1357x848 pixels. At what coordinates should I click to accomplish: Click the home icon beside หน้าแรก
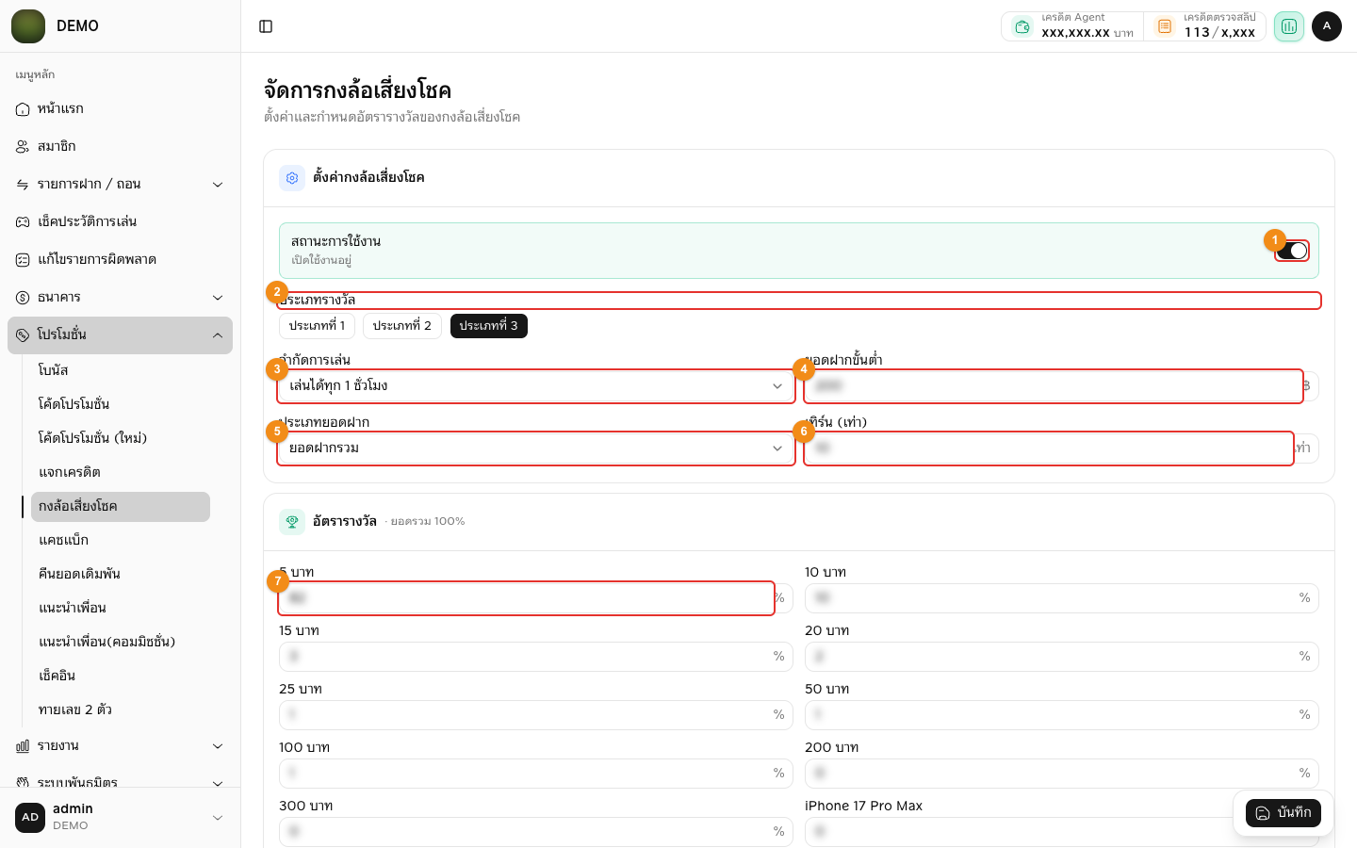coord(23,109)
